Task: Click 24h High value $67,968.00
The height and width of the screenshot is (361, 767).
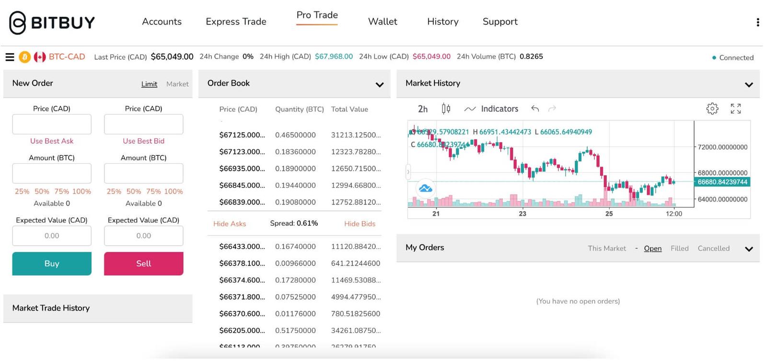Action: point(334,56)
